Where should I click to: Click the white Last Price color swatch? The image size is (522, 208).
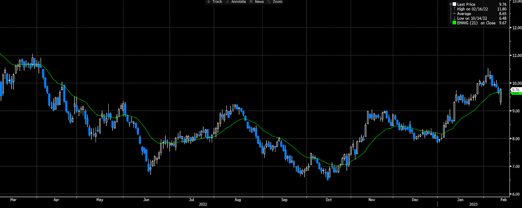pyautogui.click(x=454, y=4)
